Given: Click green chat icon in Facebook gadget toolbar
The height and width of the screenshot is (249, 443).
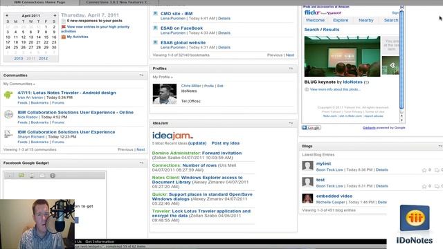Looking at the screenshot, I should [x=21, y=176].
